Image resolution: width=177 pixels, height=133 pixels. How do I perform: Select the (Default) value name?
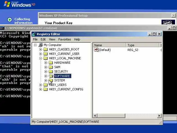[105, 50]
